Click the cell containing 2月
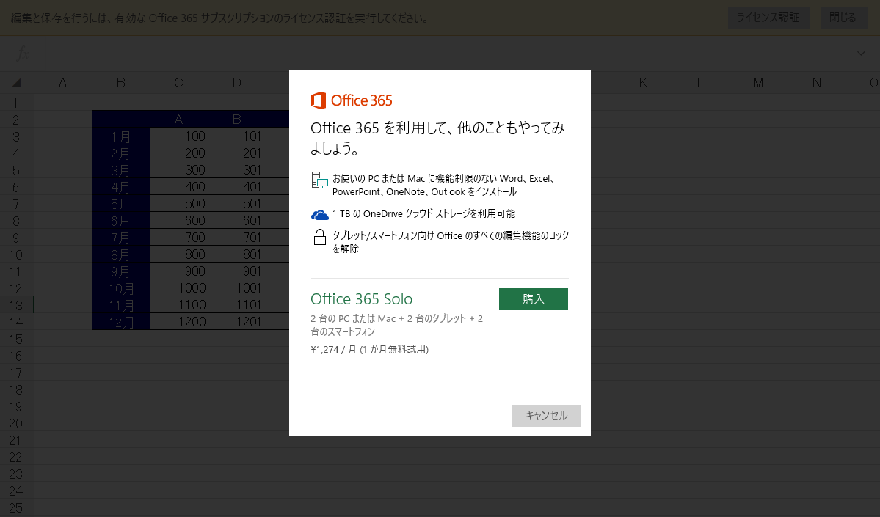This screenshot has width=880, height=517. tap(121, 153)
